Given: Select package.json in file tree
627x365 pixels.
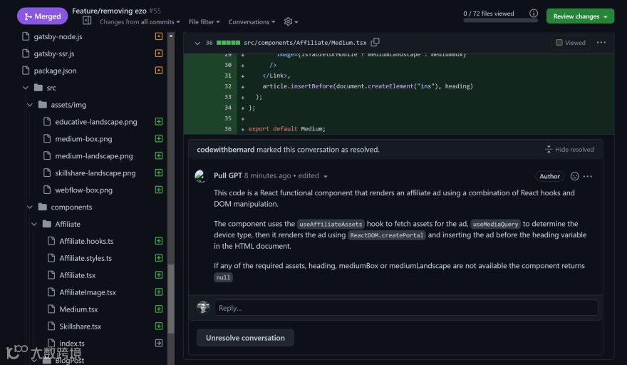Looking at the screenshot, I should coord(55,71).
